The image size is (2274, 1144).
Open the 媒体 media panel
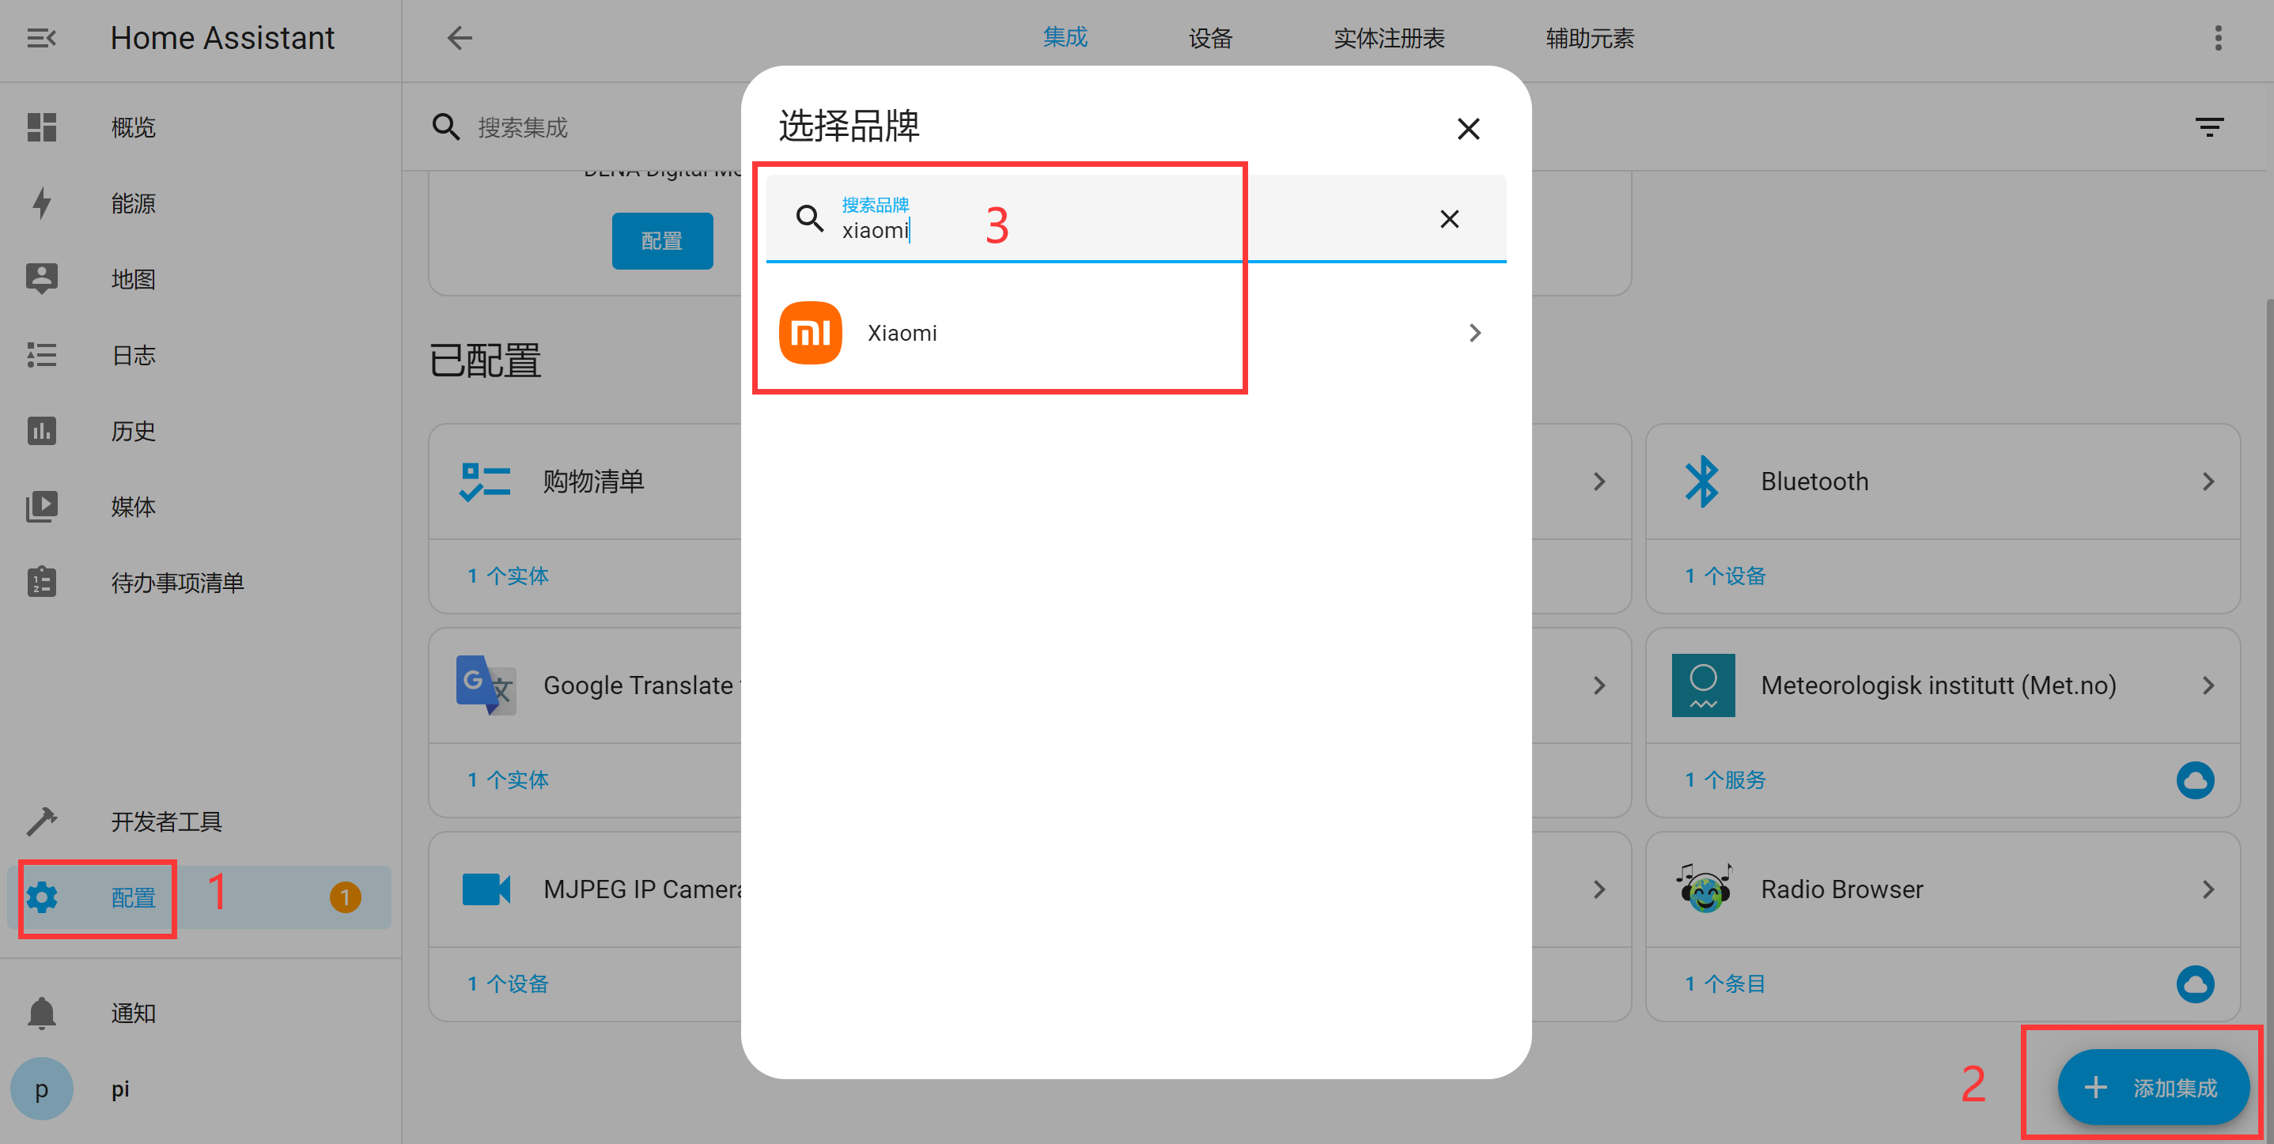click(199, 506)
